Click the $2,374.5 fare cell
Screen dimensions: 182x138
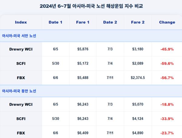[138, 78]
